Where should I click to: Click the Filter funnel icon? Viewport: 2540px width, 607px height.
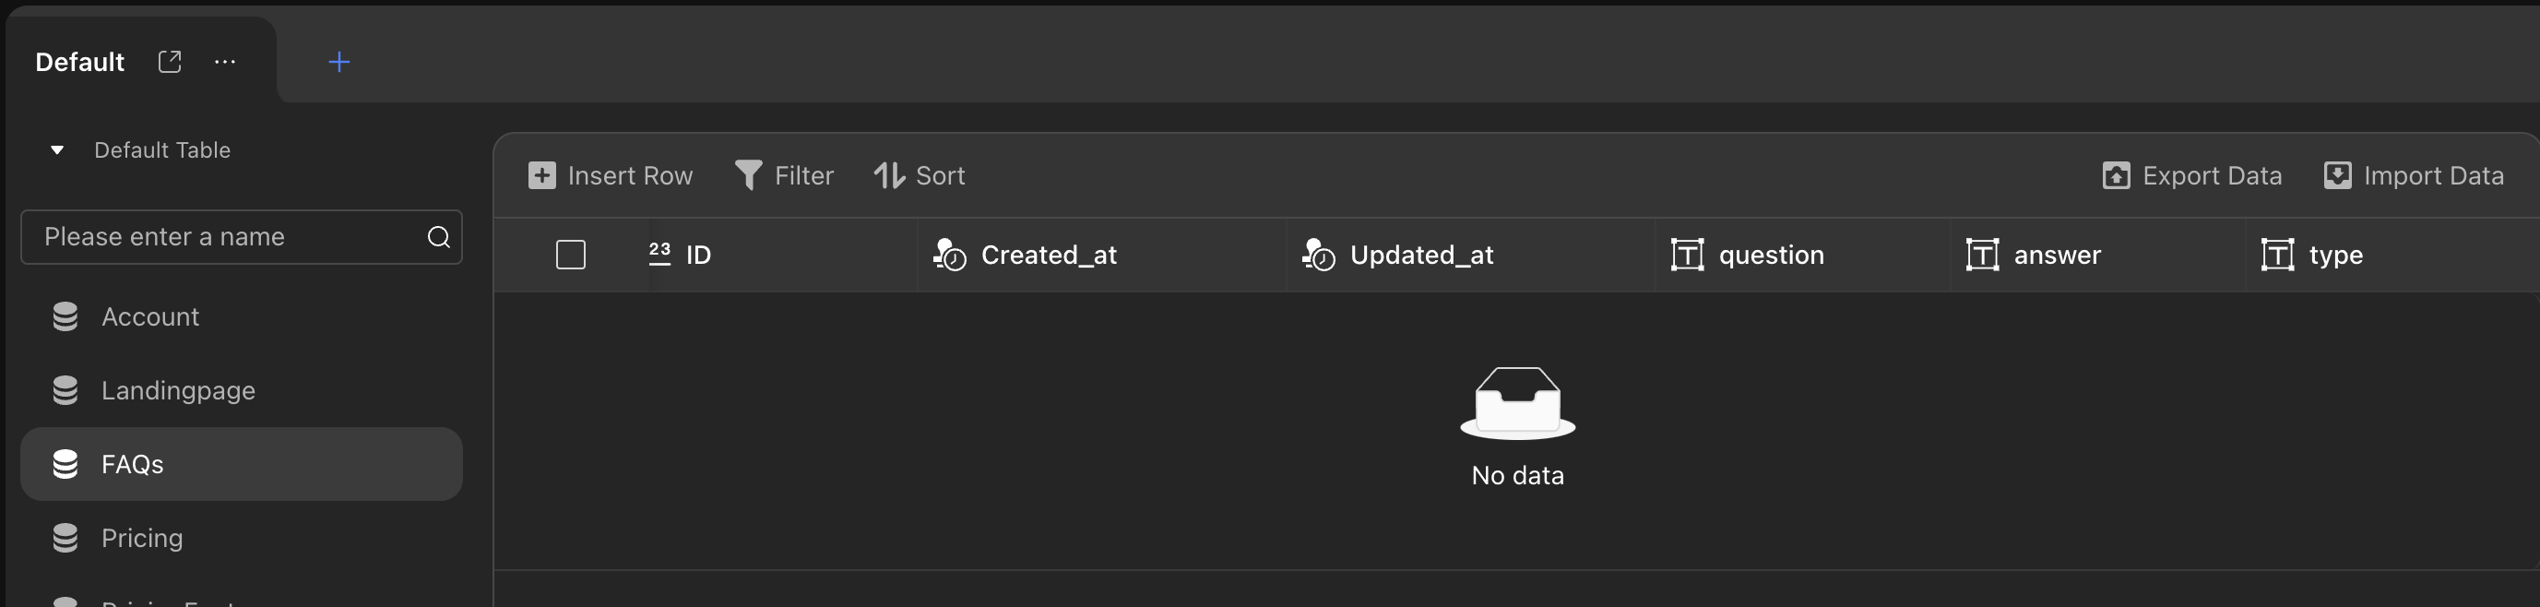click(748, 175)
